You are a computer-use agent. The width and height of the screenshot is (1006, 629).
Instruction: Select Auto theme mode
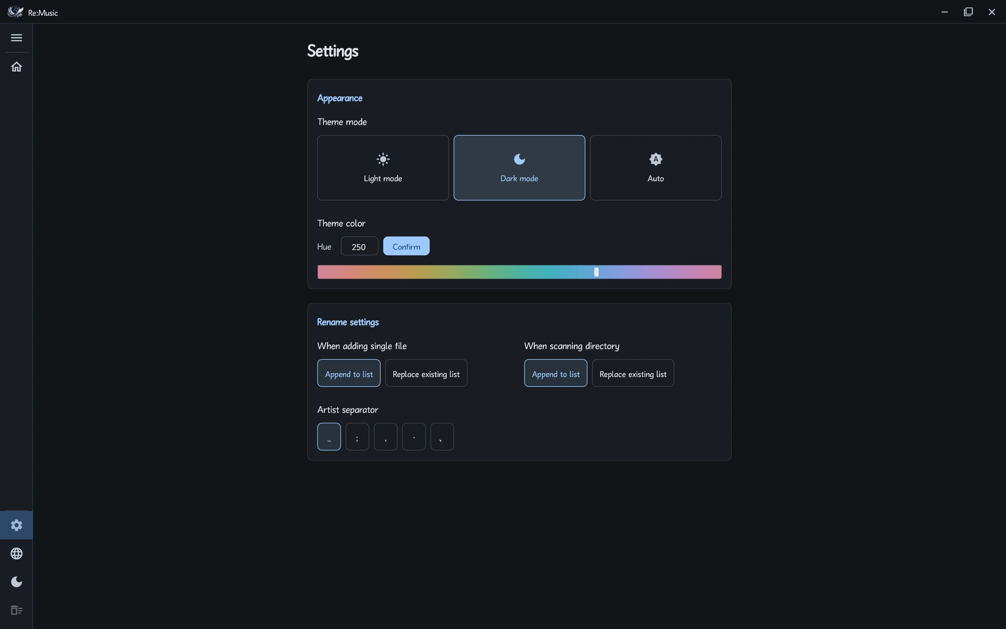point(655,167)
